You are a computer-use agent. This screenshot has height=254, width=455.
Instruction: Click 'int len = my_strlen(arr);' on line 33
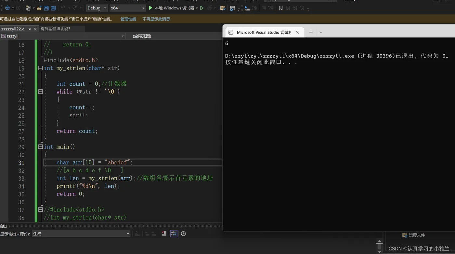tap(96, 178)
